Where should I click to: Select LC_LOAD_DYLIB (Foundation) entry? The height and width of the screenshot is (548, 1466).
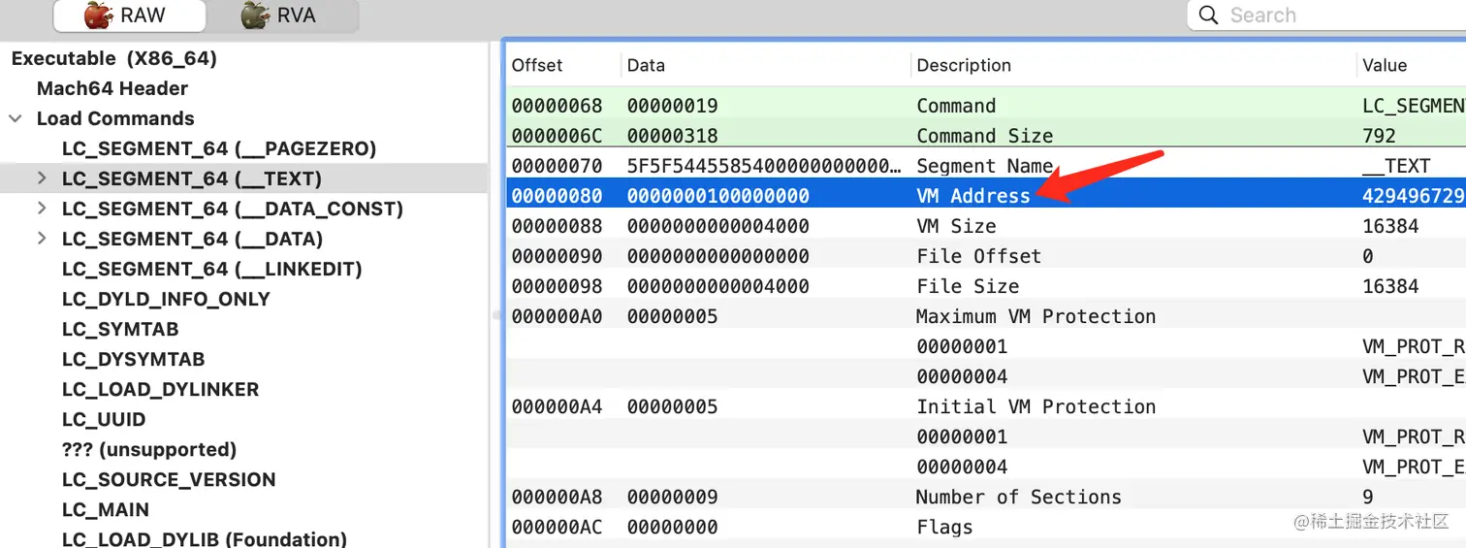[x=204, y=539]
